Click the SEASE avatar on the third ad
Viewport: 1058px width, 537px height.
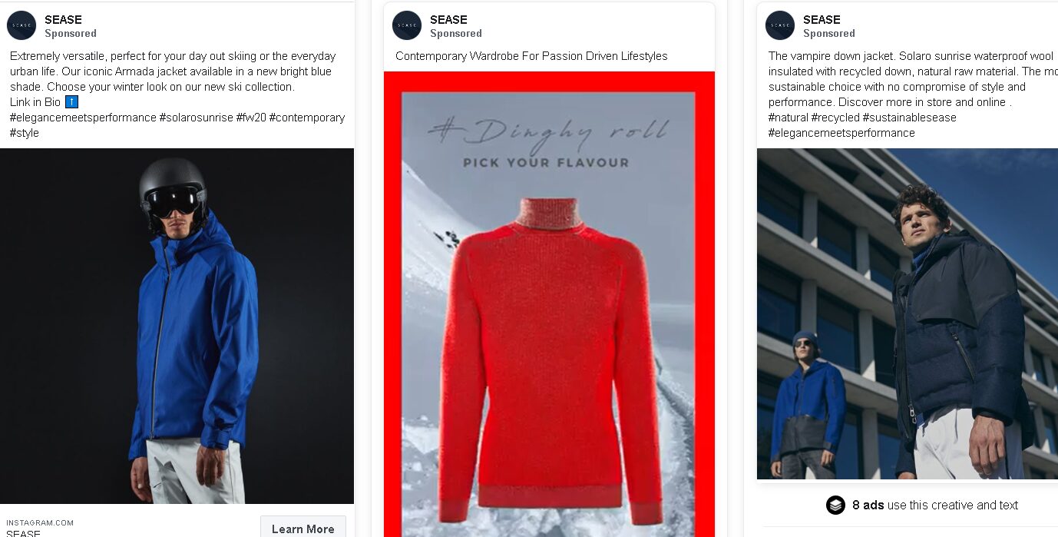(780, 25)
